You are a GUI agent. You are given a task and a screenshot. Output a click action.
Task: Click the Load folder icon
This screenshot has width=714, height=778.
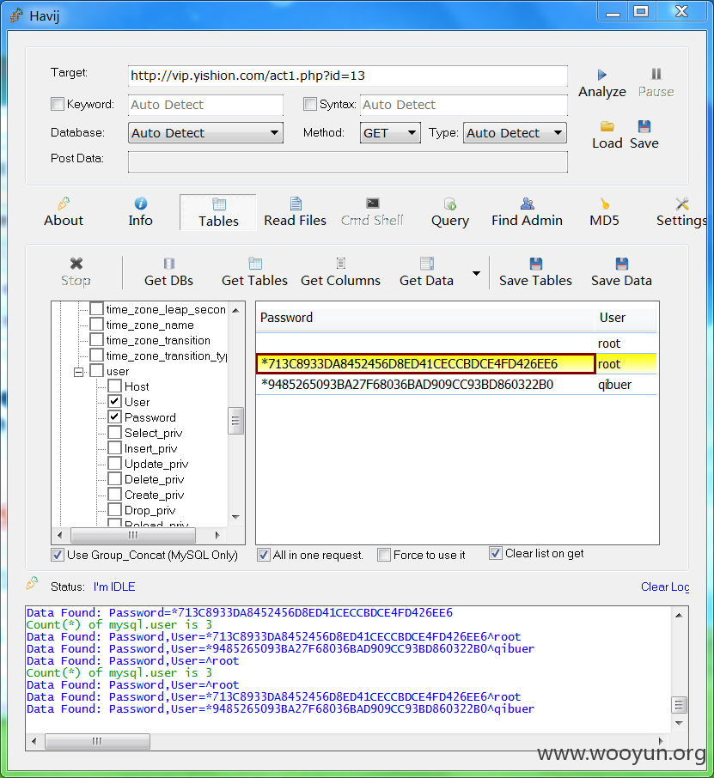click(x=607, y=126)
